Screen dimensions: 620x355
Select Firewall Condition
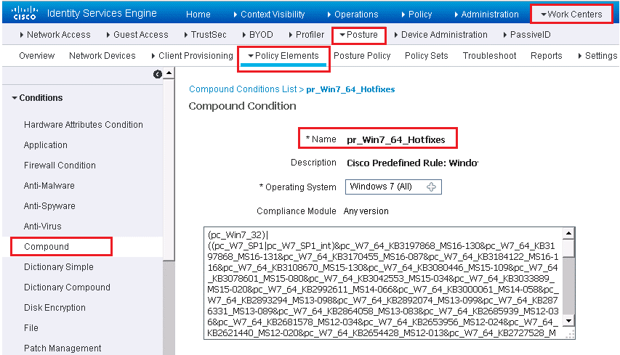pyautogui.click(x=60, y=165)
